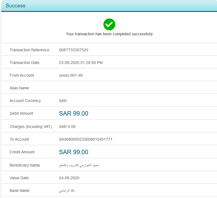217x198 pixels.
Task: Click the Arabic bank name text
Action: (x=67, y=191)
